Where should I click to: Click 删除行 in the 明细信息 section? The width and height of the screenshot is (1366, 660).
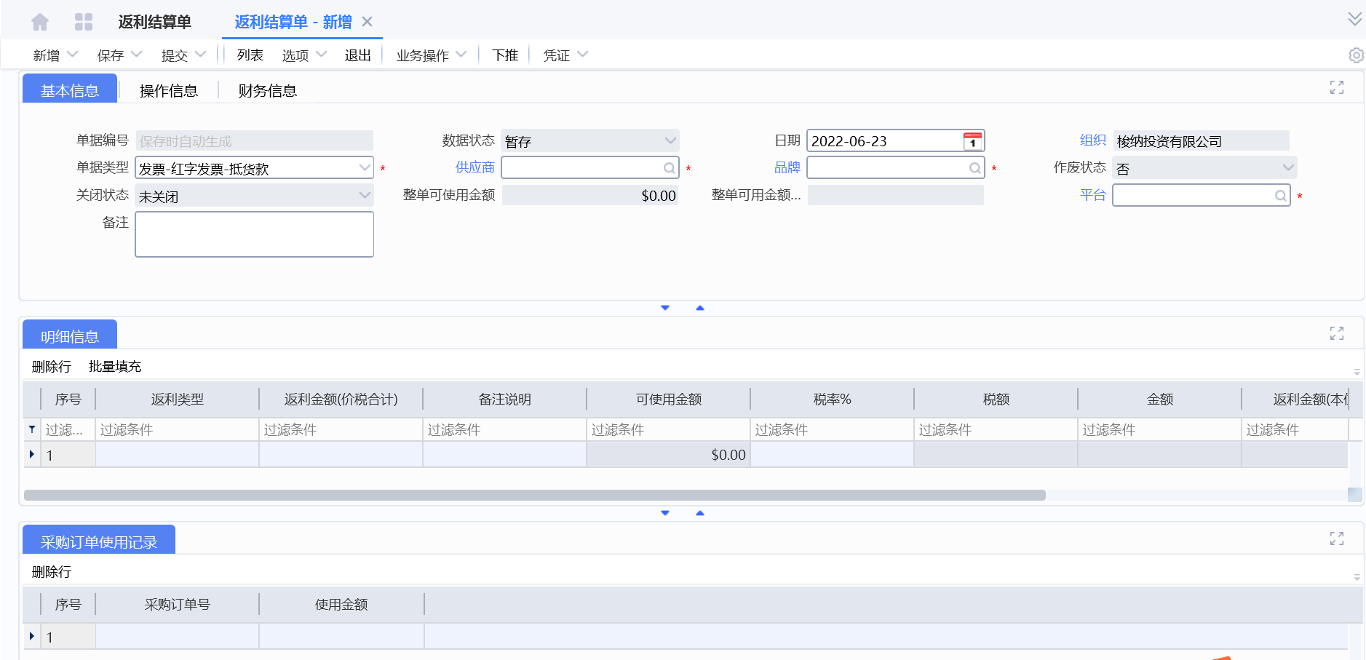[x=52, y=367]
